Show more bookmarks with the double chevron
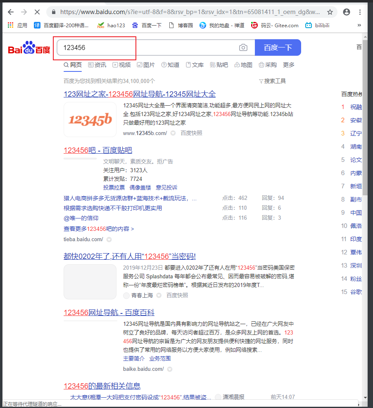 tap(359, 25)
